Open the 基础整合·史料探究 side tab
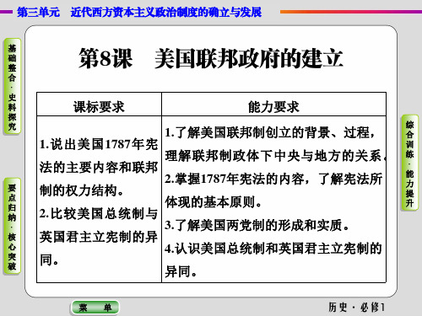422x316 pixels. tap(12, 87)
